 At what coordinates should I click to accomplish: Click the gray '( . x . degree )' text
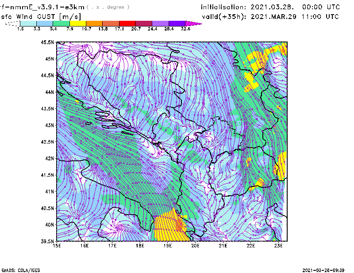(x=108, y=7)
